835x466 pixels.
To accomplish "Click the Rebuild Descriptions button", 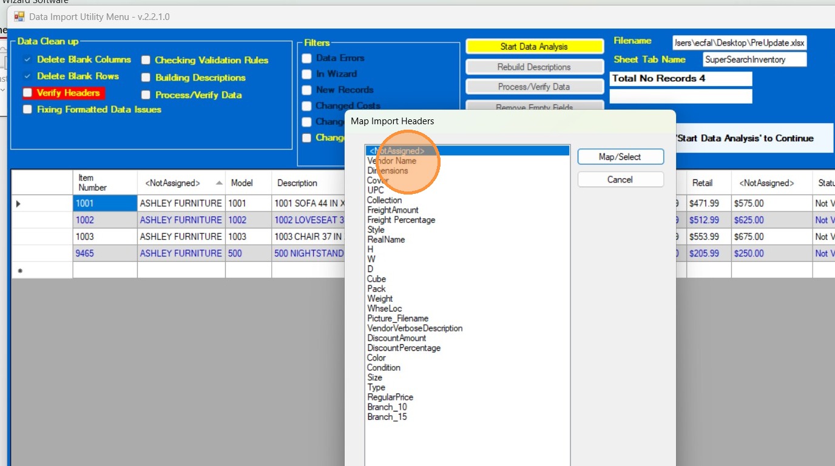I will tap(534, 67).
